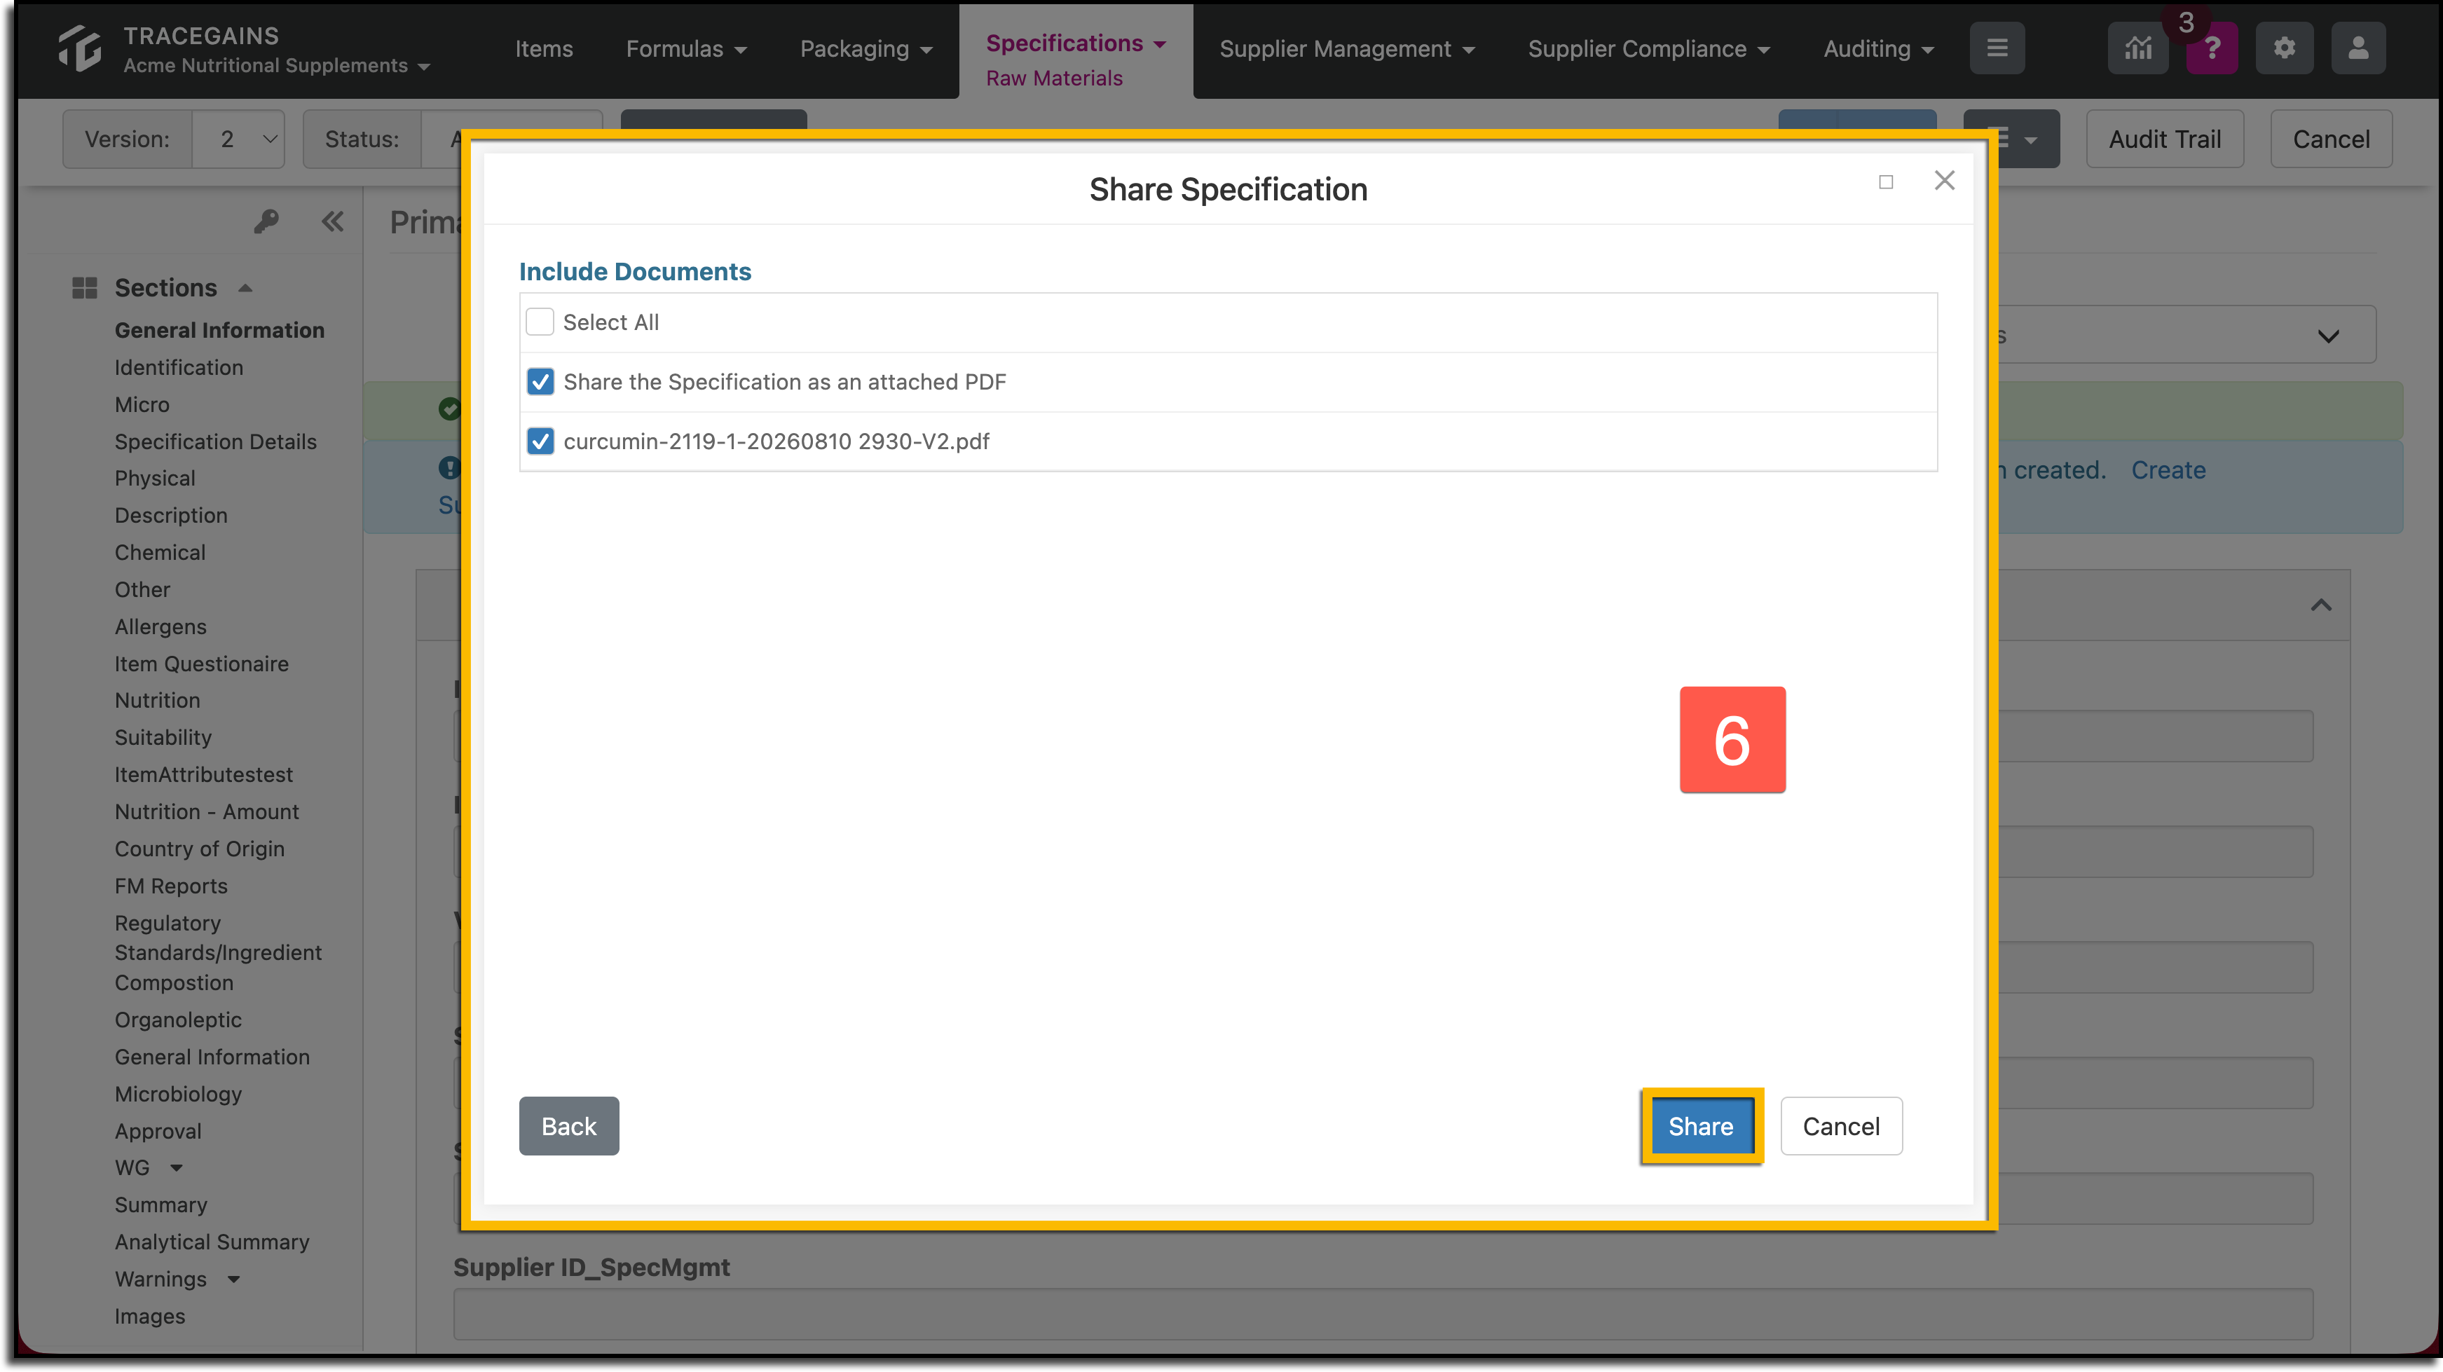
Task: Open the Packaging menu
Action: tap(866, 48)
